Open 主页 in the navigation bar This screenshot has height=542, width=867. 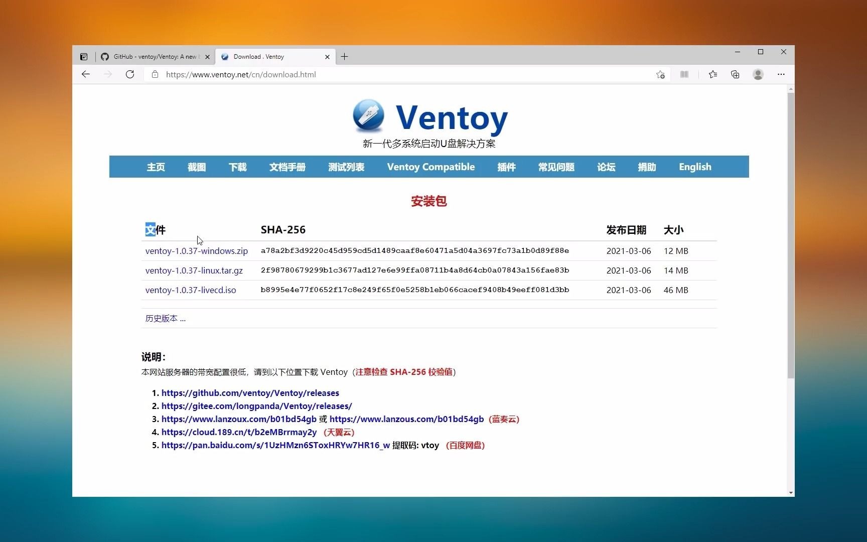pyautogui.click(x=156, y=167)
